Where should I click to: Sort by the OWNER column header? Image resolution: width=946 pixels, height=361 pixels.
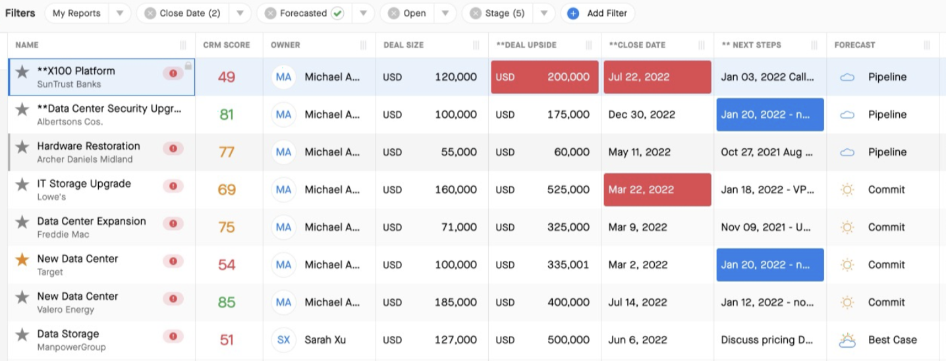[x=285, y=45]
